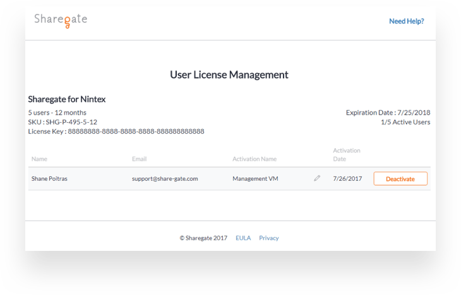Image resolution: width=461 pixels, height=295 pixels.
Task: Open the EULA link
Action: click(x=243, y=238)
